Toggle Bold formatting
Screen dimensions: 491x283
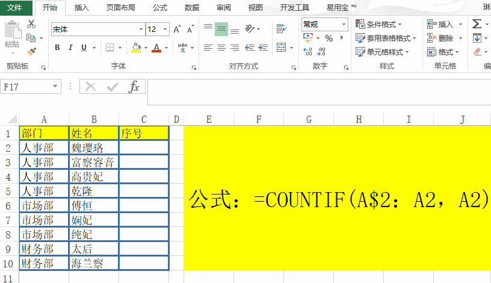click(x=57, y=48)
